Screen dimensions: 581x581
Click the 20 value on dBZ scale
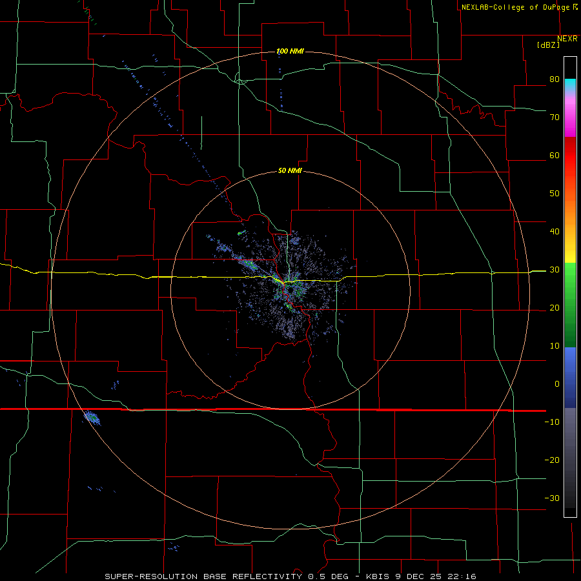[x=555, y=307]
